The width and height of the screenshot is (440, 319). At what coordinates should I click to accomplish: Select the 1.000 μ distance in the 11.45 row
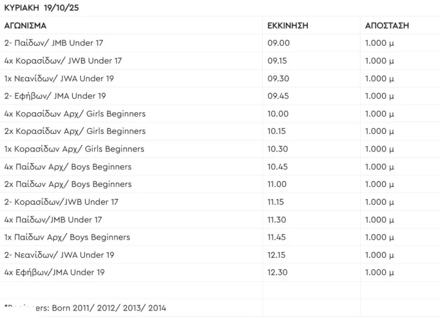coord(380,237)
